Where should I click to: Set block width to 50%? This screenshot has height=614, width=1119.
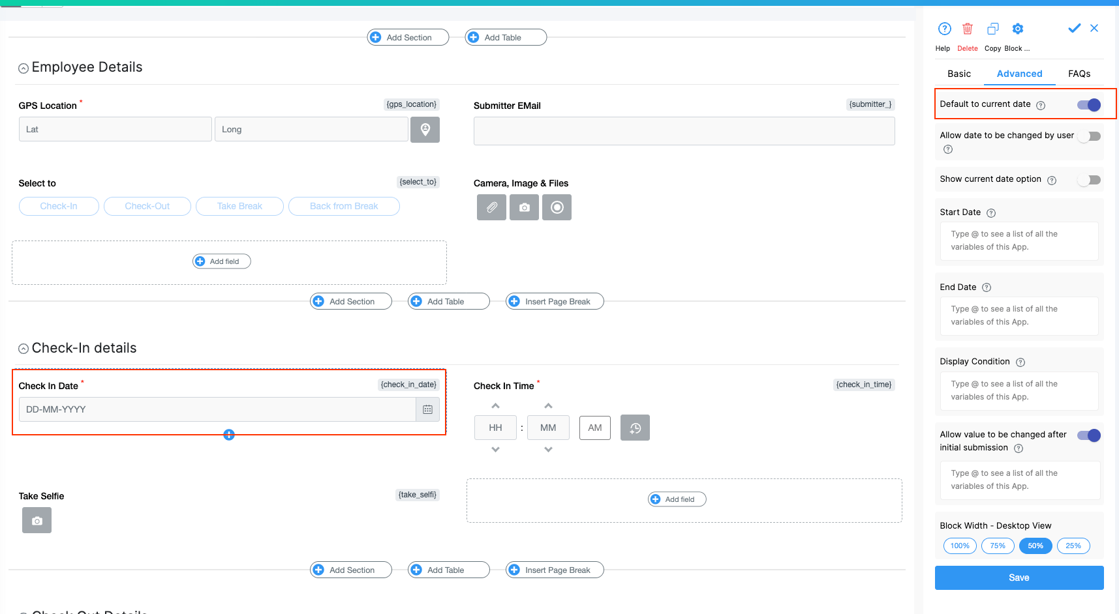(1035, 546)
